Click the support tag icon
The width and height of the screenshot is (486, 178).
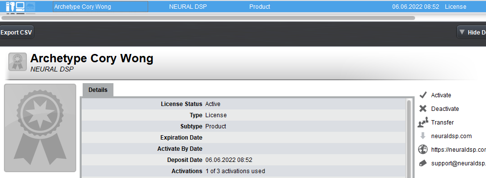pyautogui.click(x=423, y=163)
